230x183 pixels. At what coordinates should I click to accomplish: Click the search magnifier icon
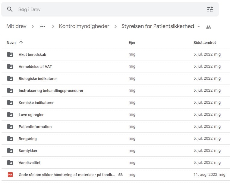tap(10, 9)
